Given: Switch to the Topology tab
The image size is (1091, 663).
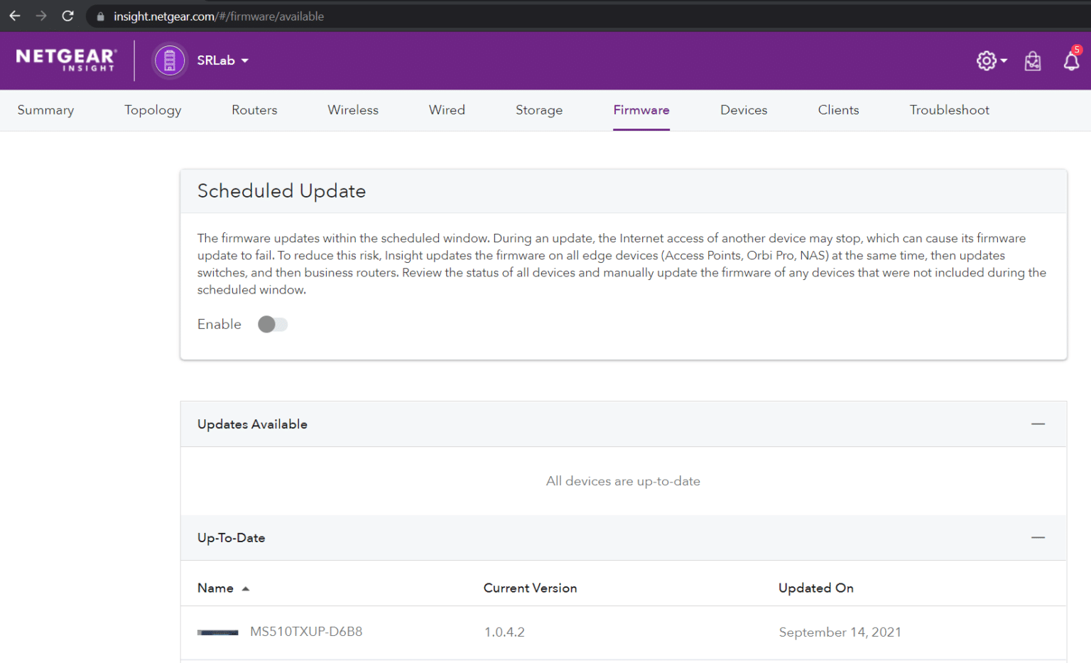Looking at the screenshot, I should pos(153,110).
